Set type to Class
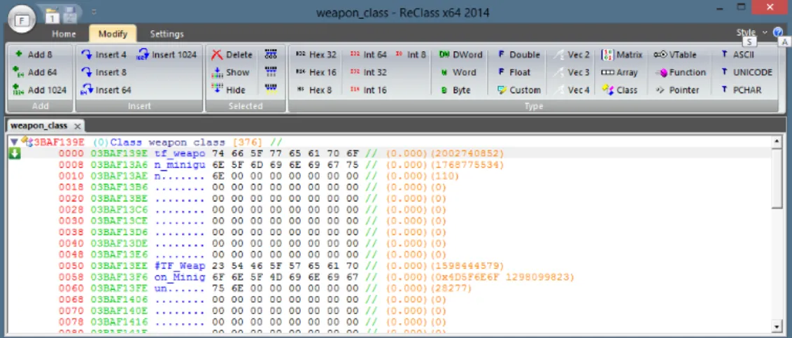The height and width of the screenshot is (338, 792). 620,90
